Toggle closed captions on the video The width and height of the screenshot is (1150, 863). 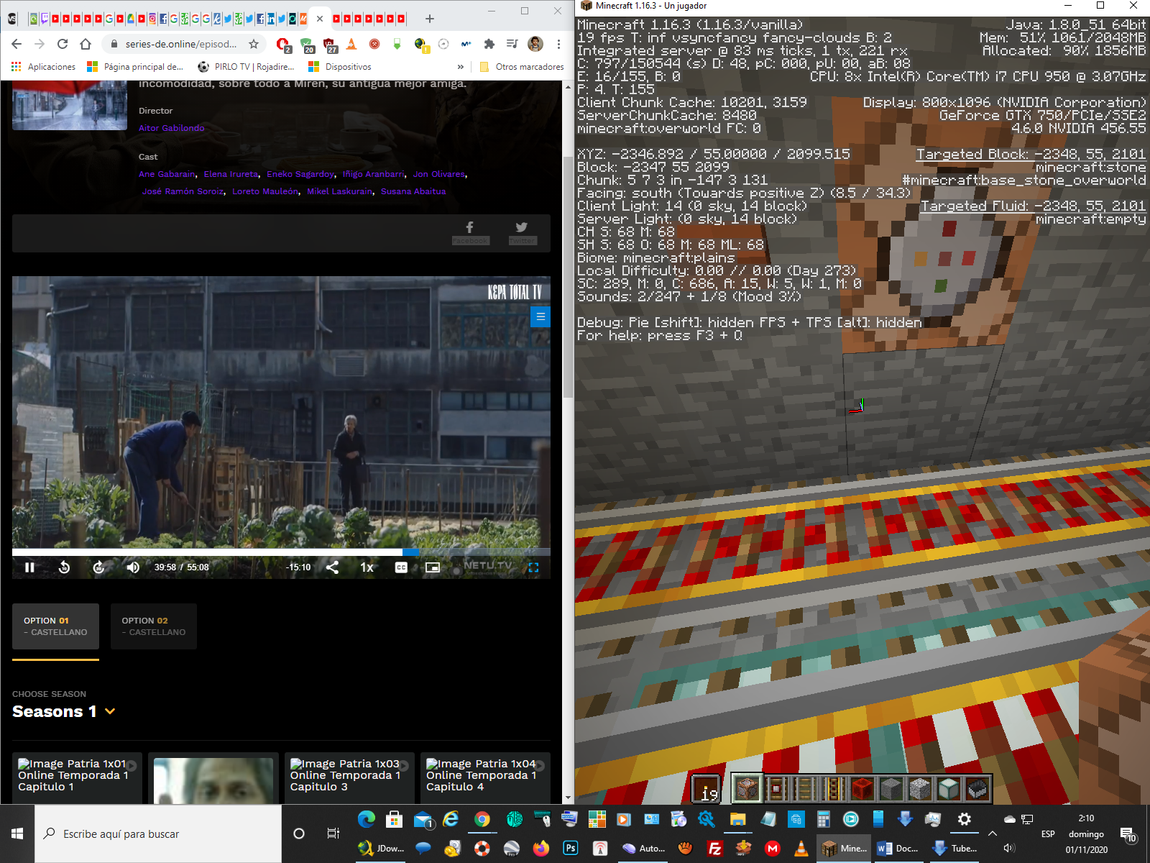tap(401, 567)
